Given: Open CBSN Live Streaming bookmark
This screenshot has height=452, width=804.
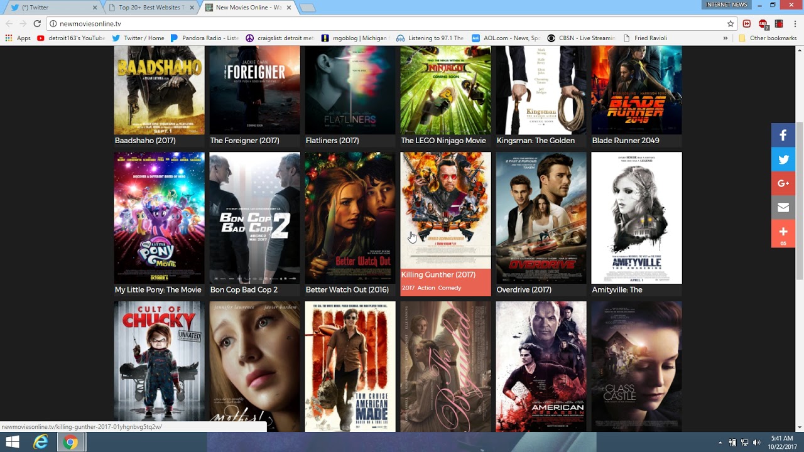Looking at the screenshot, I should 582,38.
